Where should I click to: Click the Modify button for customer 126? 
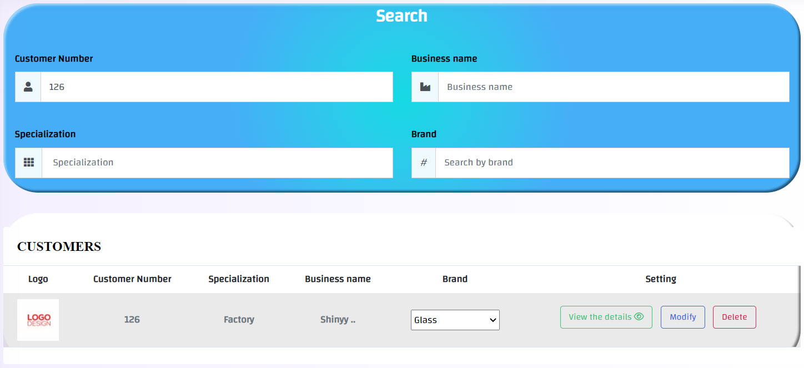click(682, 317)
